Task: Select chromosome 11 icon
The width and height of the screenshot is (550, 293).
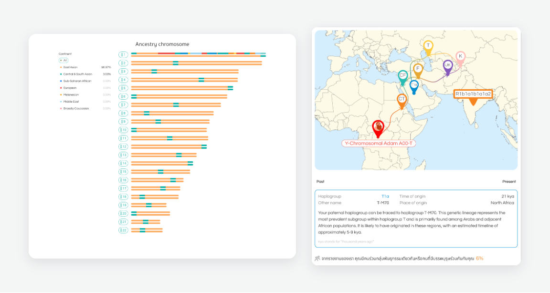Action: pos(123,138)
